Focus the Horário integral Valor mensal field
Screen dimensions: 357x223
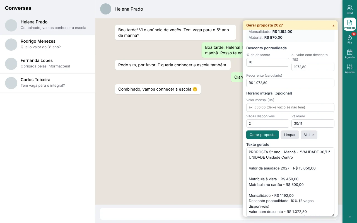point(290,107)
